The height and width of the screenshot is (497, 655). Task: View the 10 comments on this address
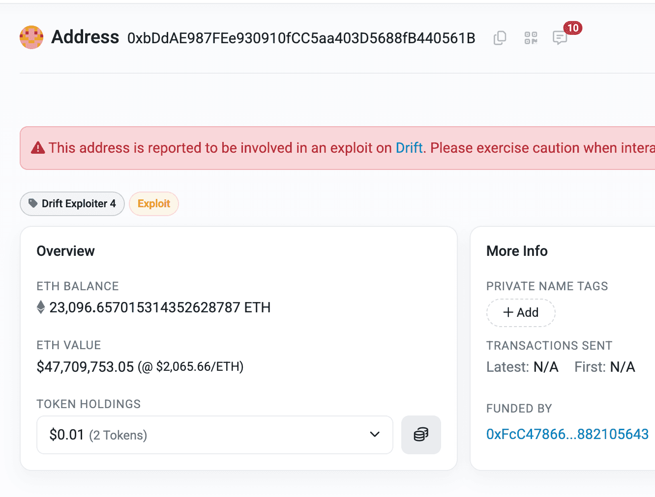[x=560, y=38]
